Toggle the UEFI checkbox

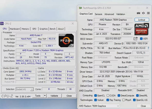pyautogui.click(x=141, y=39)
